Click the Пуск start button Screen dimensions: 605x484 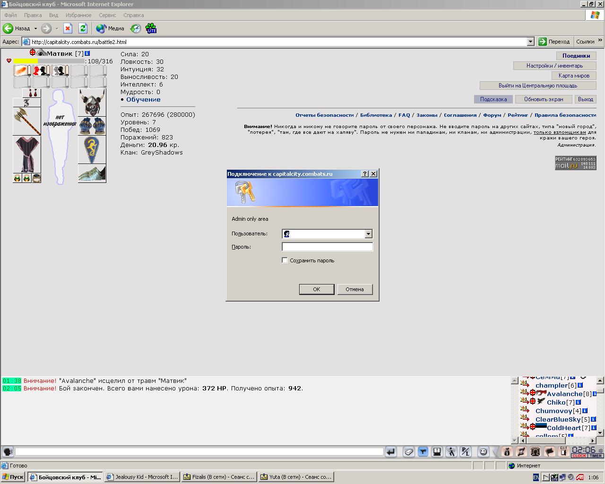coord(13,477)
